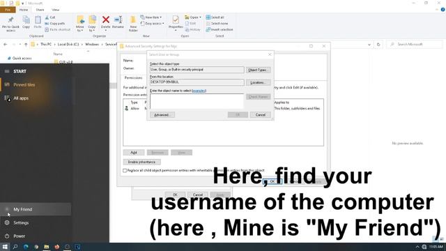
Task: Click the Object Types button
Action: [258, 70]
